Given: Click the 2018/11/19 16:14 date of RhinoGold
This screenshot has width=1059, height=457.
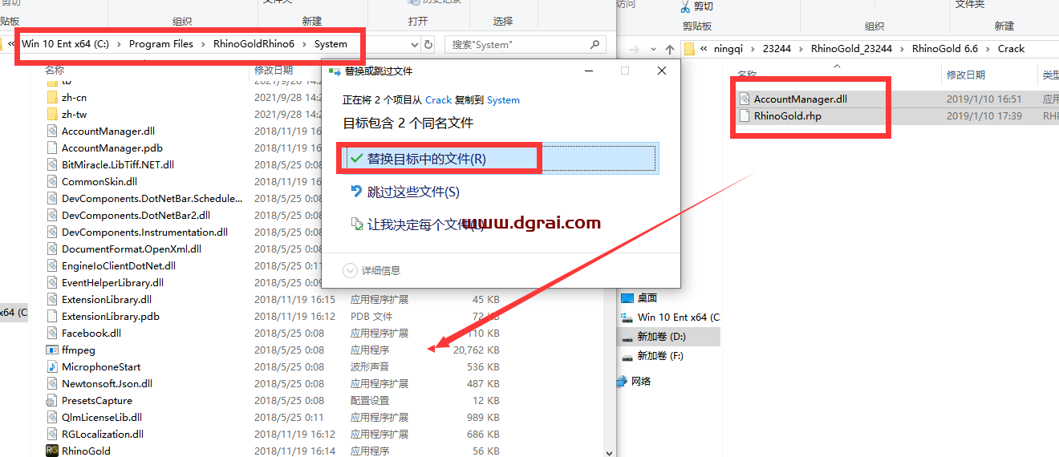Looking at the screenshot, I should click(294, 451).
